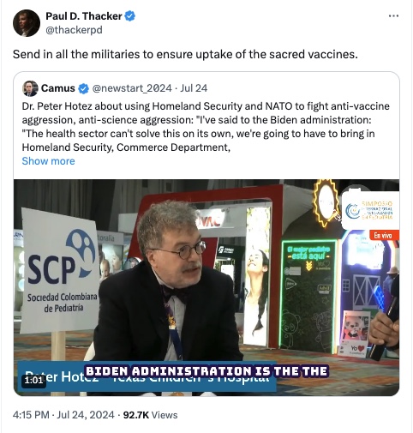Open the Jul 24 quoted tweet date
The height and width of the screenshot is (433, 413).
click(194, 88)
